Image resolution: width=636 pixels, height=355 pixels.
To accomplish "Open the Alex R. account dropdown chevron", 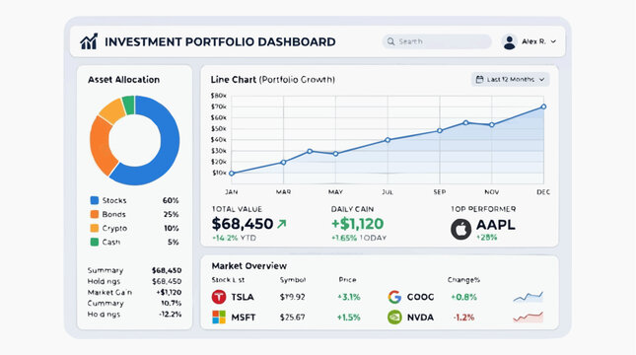I will tap(553, 41).
